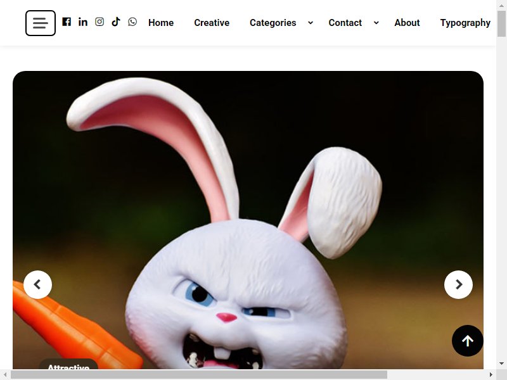The image size is (507, 380).
Task: Advance to the next slide arrow
Action: click(x=458, y=284)
